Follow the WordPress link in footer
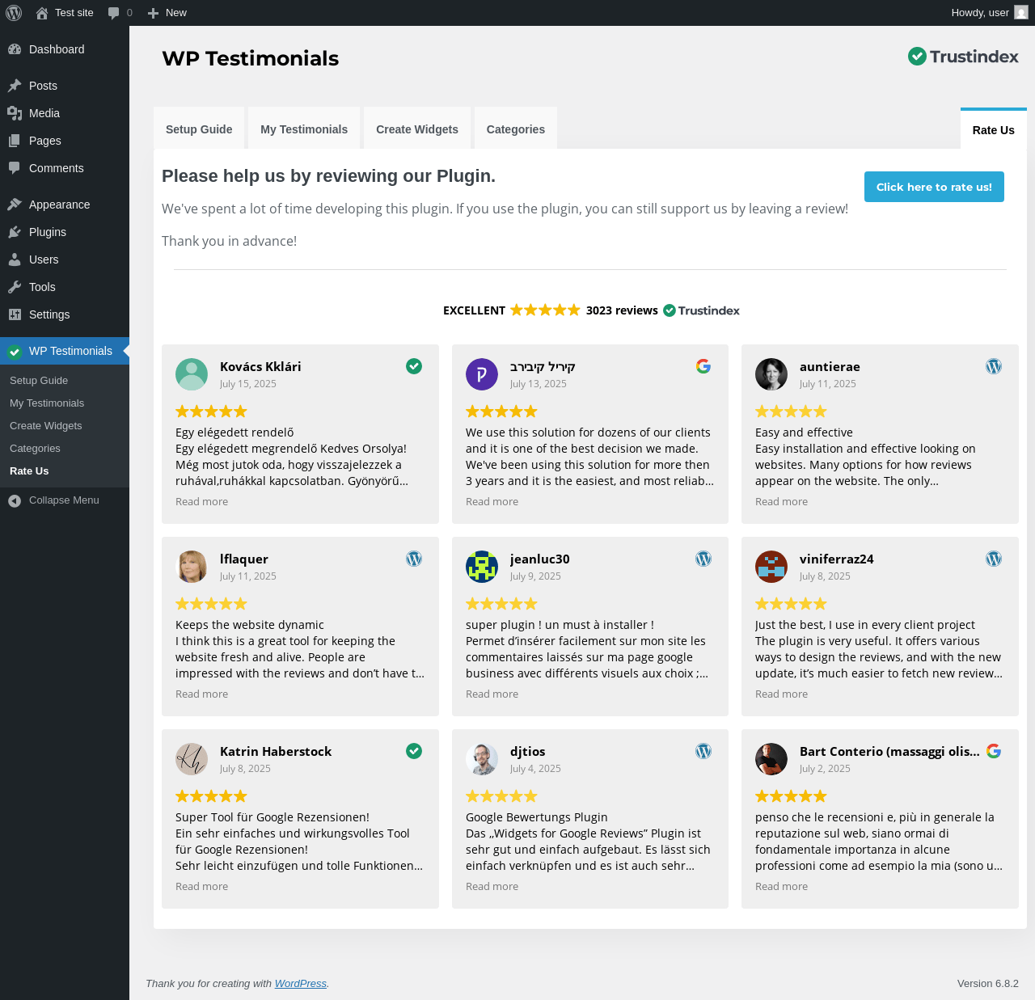Image resolution: width=1035 pixels, height=1000 pixels. pyautogui.click(x=301, y=984)
